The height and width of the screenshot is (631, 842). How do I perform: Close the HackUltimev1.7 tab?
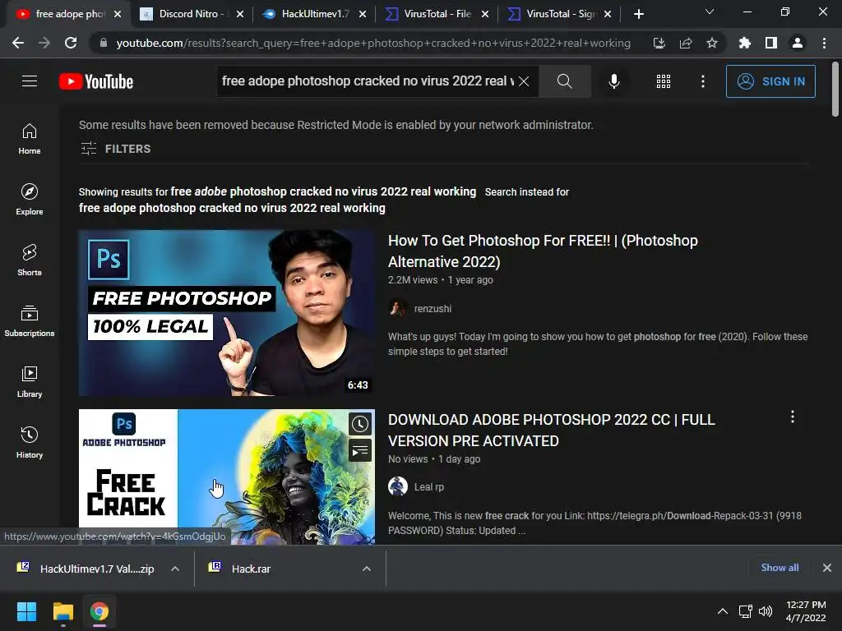click(x=363, y=14)
